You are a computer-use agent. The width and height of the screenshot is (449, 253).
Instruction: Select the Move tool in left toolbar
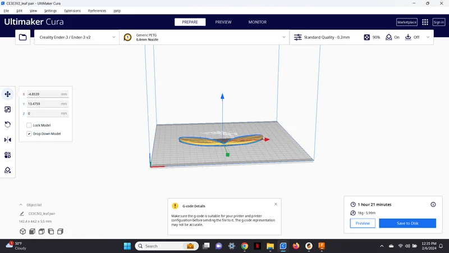(x=8, y=94)
